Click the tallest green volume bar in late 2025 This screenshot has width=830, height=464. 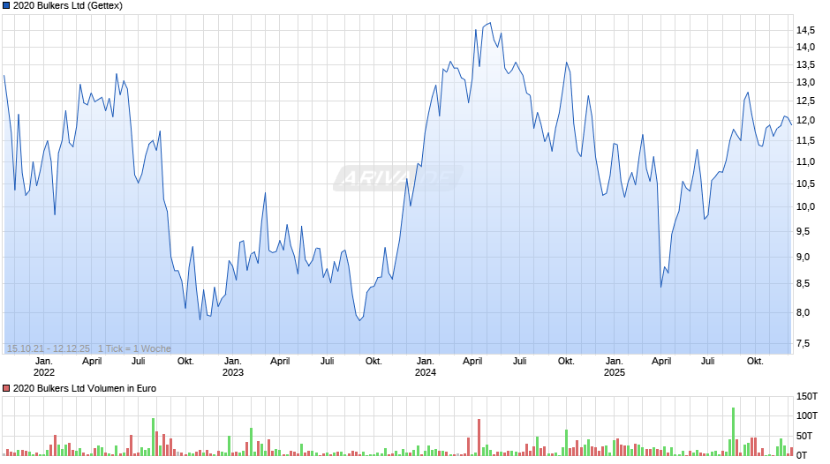click(x=733, y=431)
